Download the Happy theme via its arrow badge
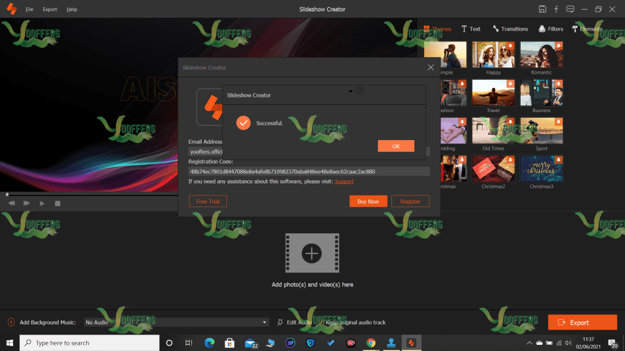This screenshot has height=351, width=625. [510, 46]
